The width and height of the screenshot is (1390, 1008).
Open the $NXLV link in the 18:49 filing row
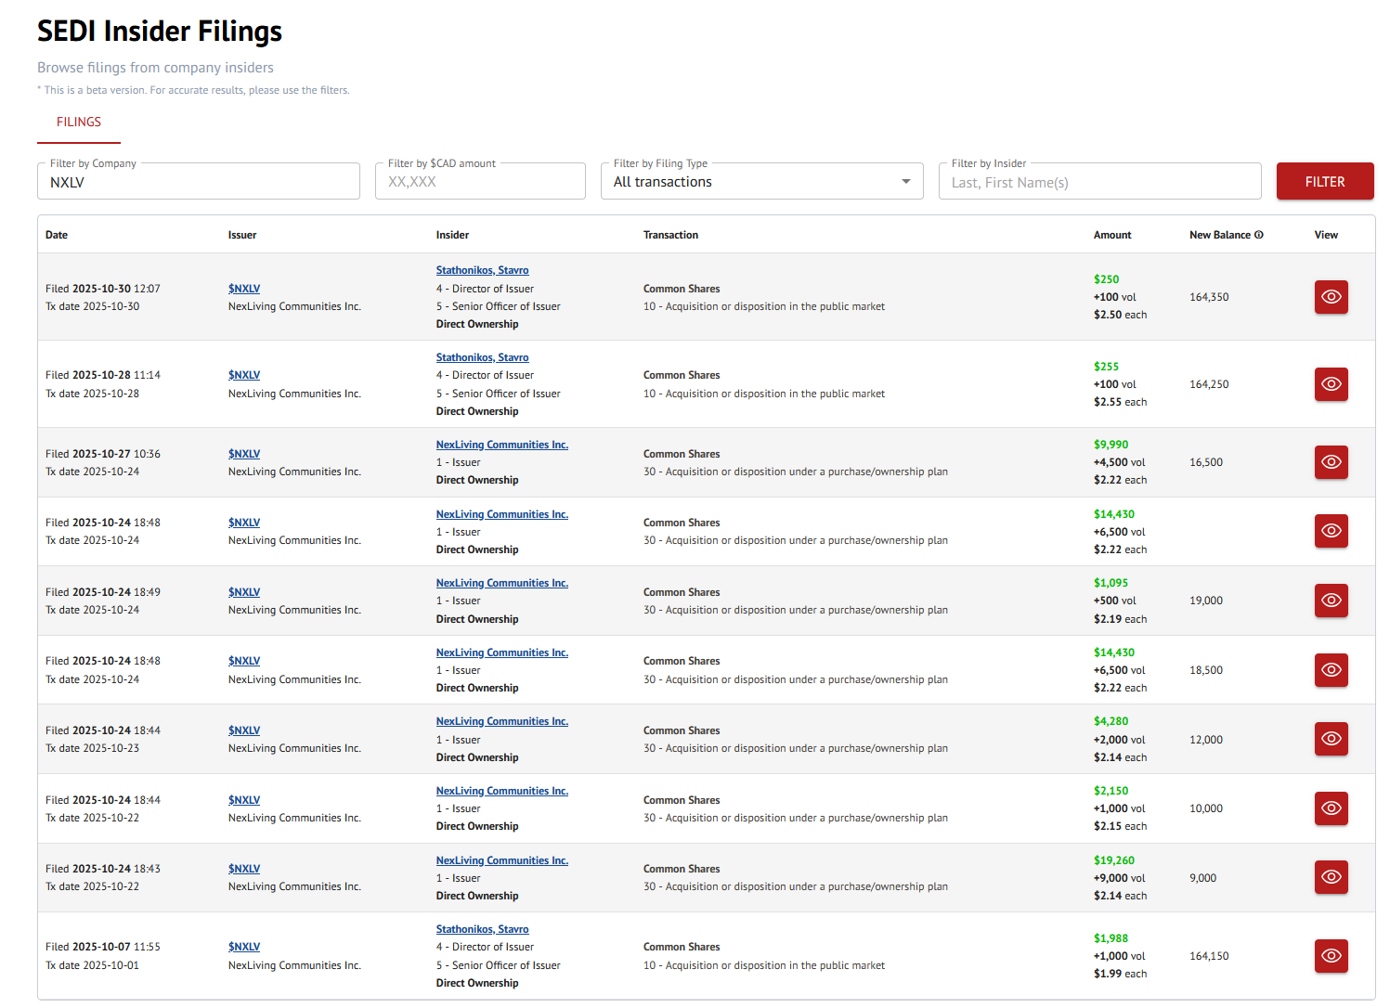(244, 592)
